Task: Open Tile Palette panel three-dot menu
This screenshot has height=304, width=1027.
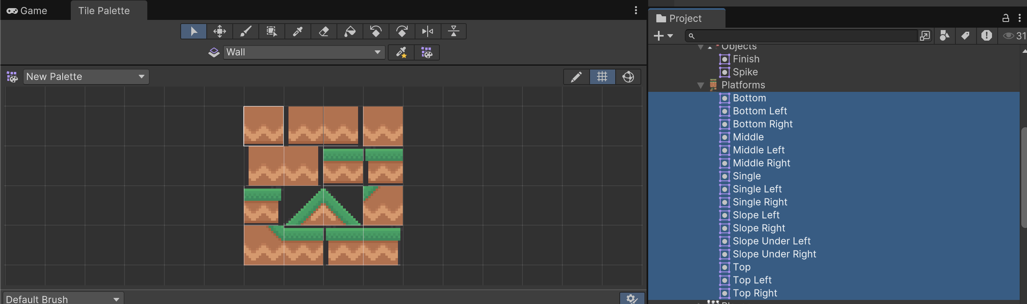Action: pyautogui.click(x=636, y=10)
